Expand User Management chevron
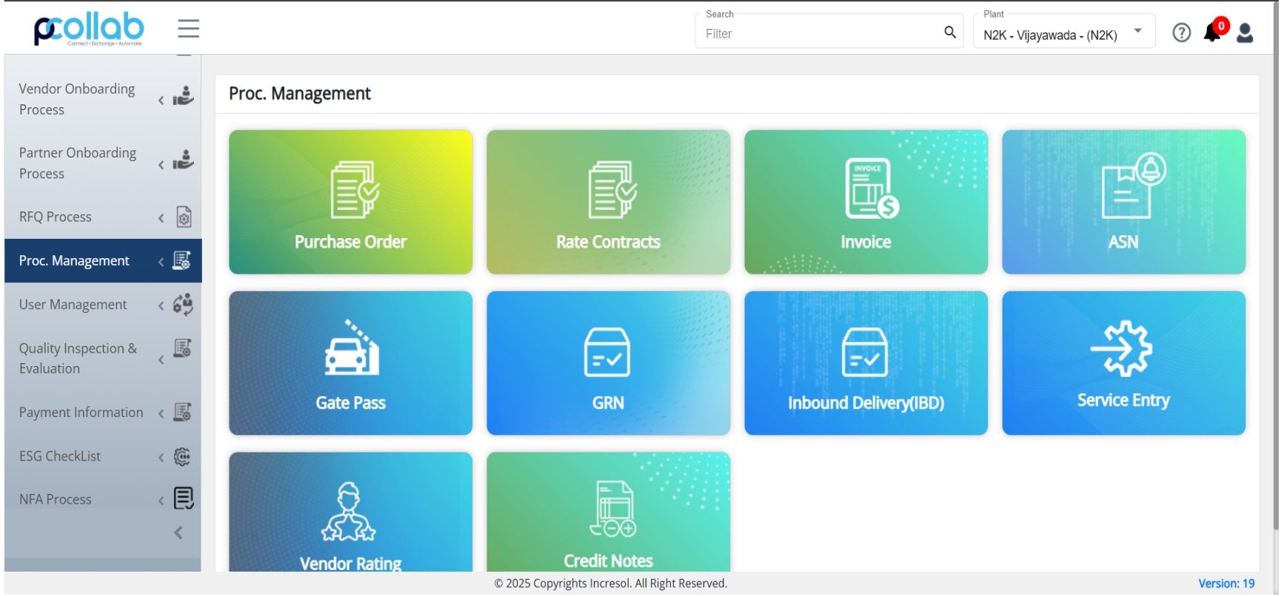This screenshot has height=596, width=1284. pyautogui.click(x=161, y=306)
